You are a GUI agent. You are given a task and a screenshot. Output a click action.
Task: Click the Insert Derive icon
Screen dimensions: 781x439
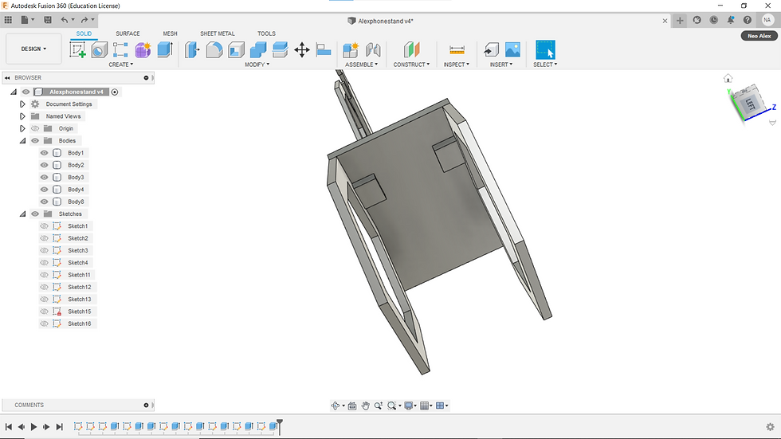pos(491,49)
